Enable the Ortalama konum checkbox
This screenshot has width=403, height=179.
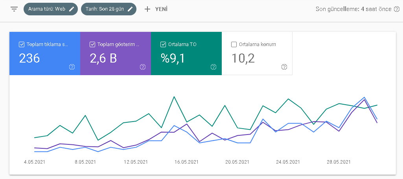coord(234,44)
